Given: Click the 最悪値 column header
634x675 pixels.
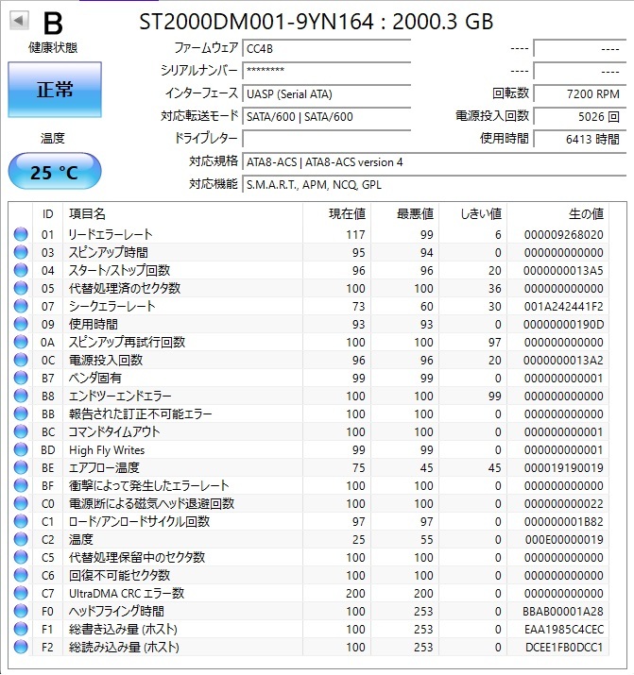Looking at the screenshot, I should tap(404, 214).
